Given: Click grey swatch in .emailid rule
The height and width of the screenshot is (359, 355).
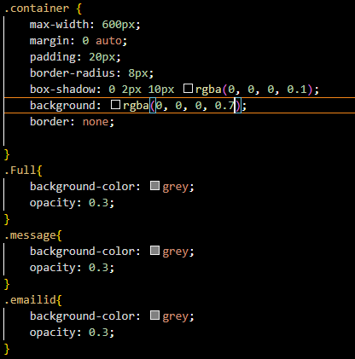Looking at the screenshot, I should (x=154, y=316).
